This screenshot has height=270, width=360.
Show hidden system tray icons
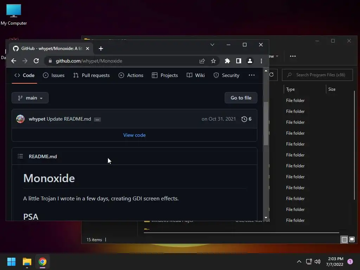click(299, 262)
